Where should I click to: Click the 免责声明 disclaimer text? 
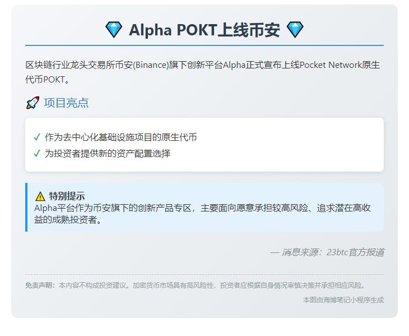point(195,286)
